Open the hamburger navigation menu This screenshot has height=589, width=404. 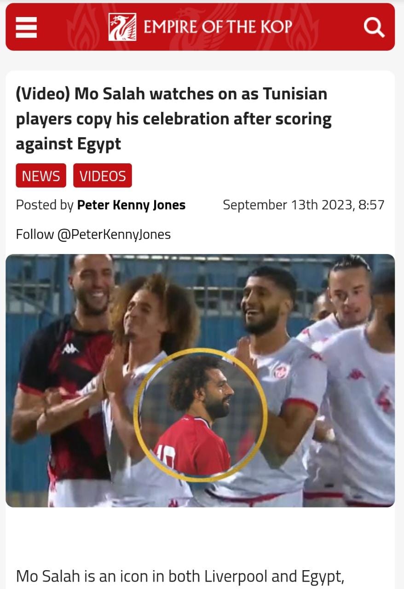coord(26,27)
